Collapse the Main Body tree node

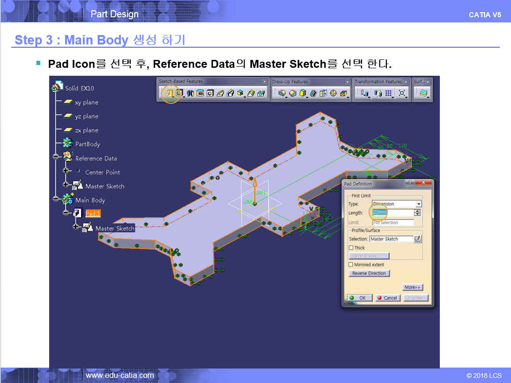[56, 200]
